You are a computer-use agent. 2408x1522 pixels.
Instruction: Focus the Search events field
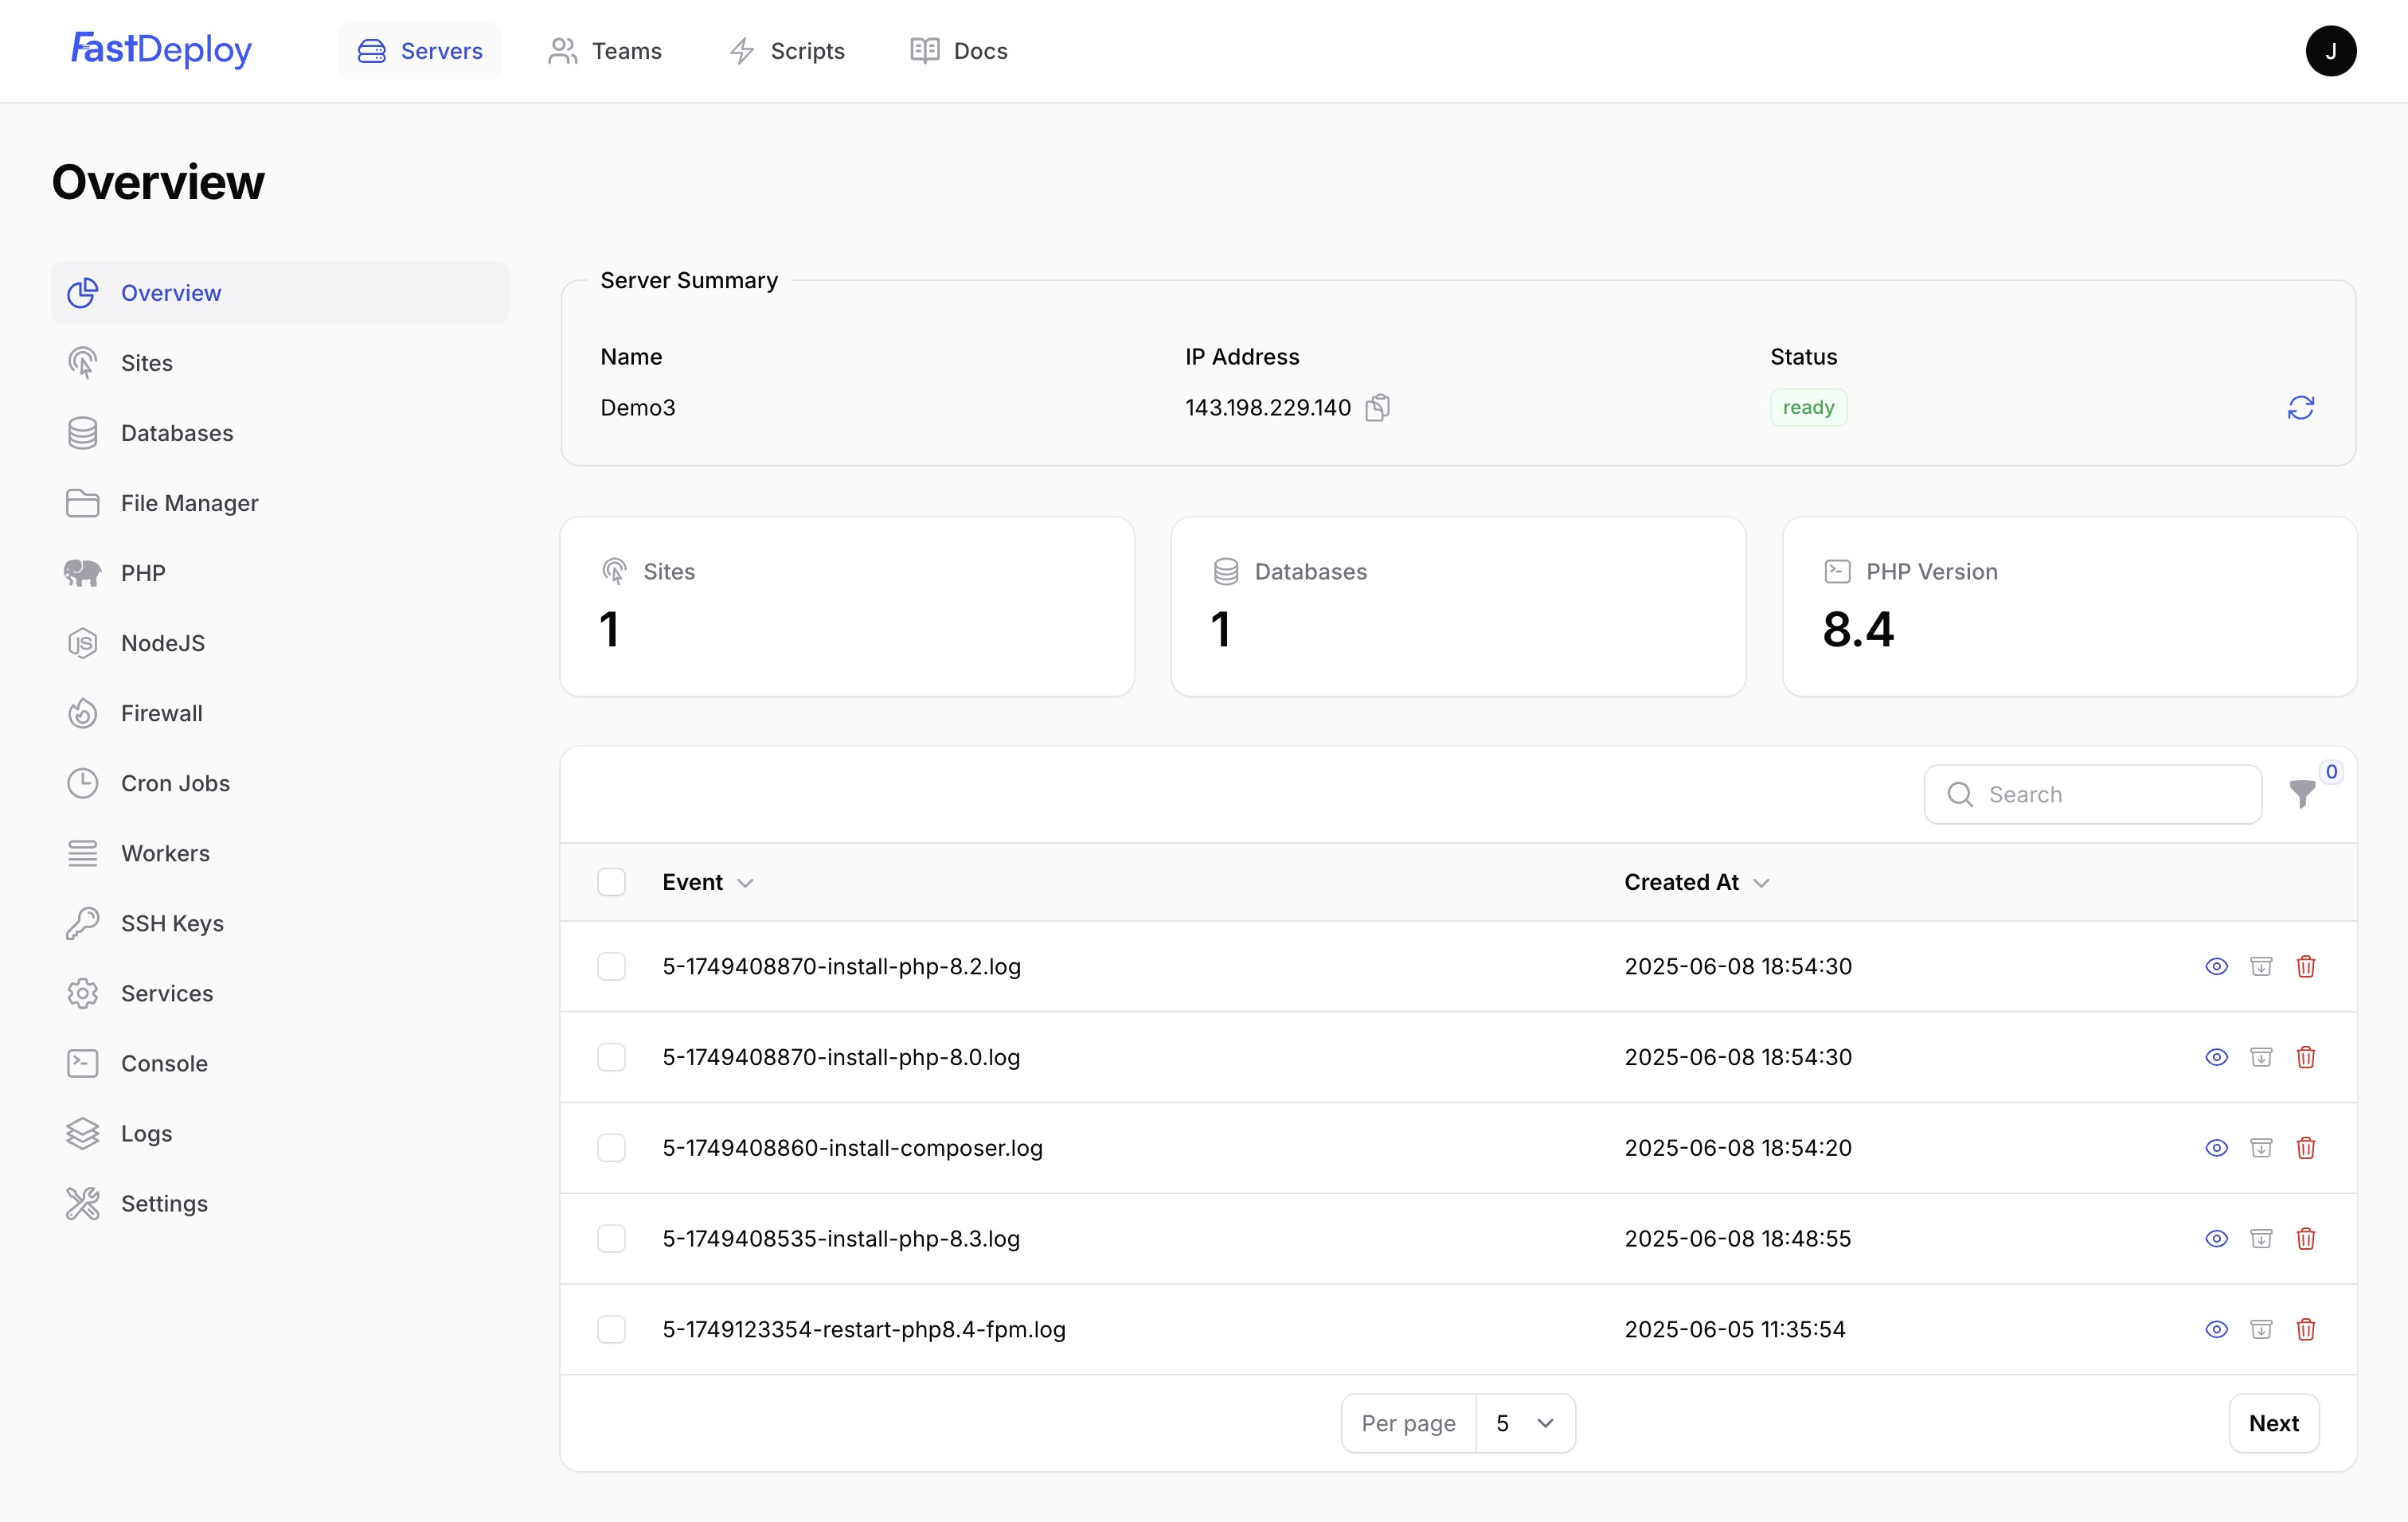2093,794
